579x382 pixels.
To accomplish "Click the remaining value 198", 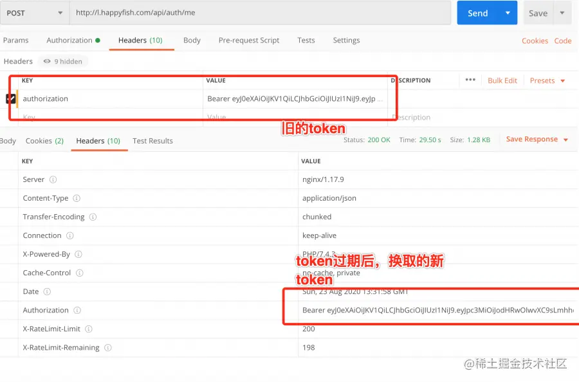I will click(309, 348).
